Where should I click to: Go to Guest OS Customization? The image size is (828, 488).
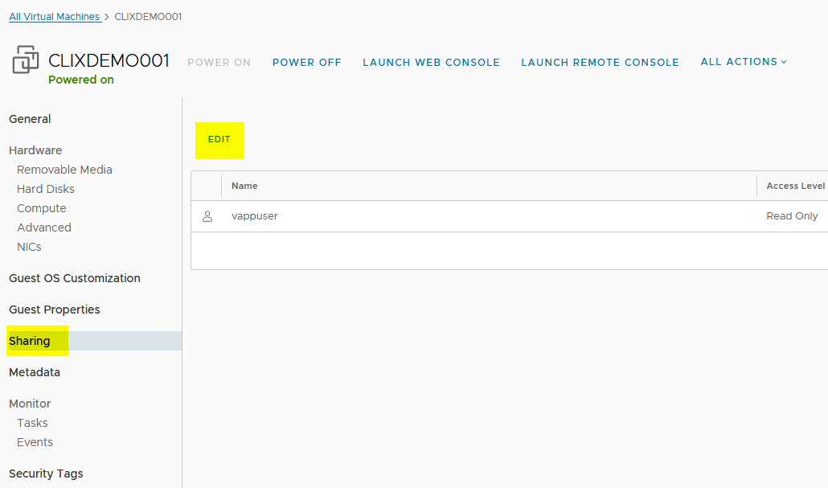pyautogui.click(x=75, y=278)
